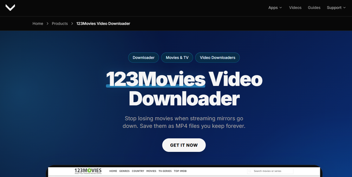352x177 pixels.
Task: Select GENRES in 123Movies preview nav
Action: (125, 171)
